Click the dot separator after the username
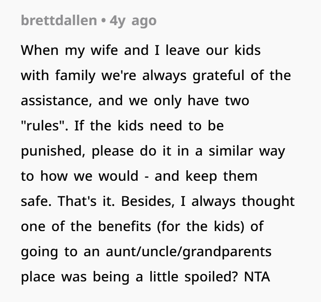 [104, 20]
